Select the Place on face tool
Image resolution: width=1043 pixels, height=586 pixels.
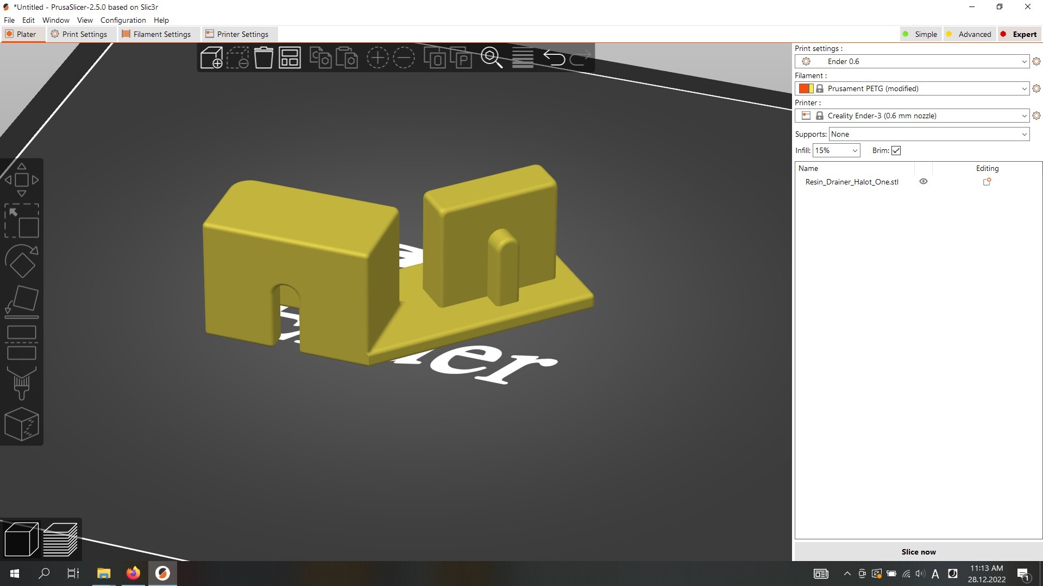[22, 301]
